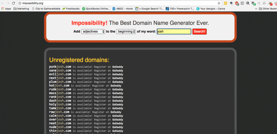Click GoDaddy link for overjosh.com
Image resolution: width=277 pixels, height=134 pixels.
[118, 119]
